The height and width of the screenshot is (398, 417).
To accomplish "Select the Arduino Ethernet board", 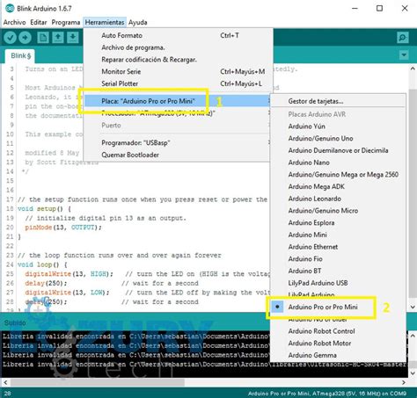I will click(338, 247).
